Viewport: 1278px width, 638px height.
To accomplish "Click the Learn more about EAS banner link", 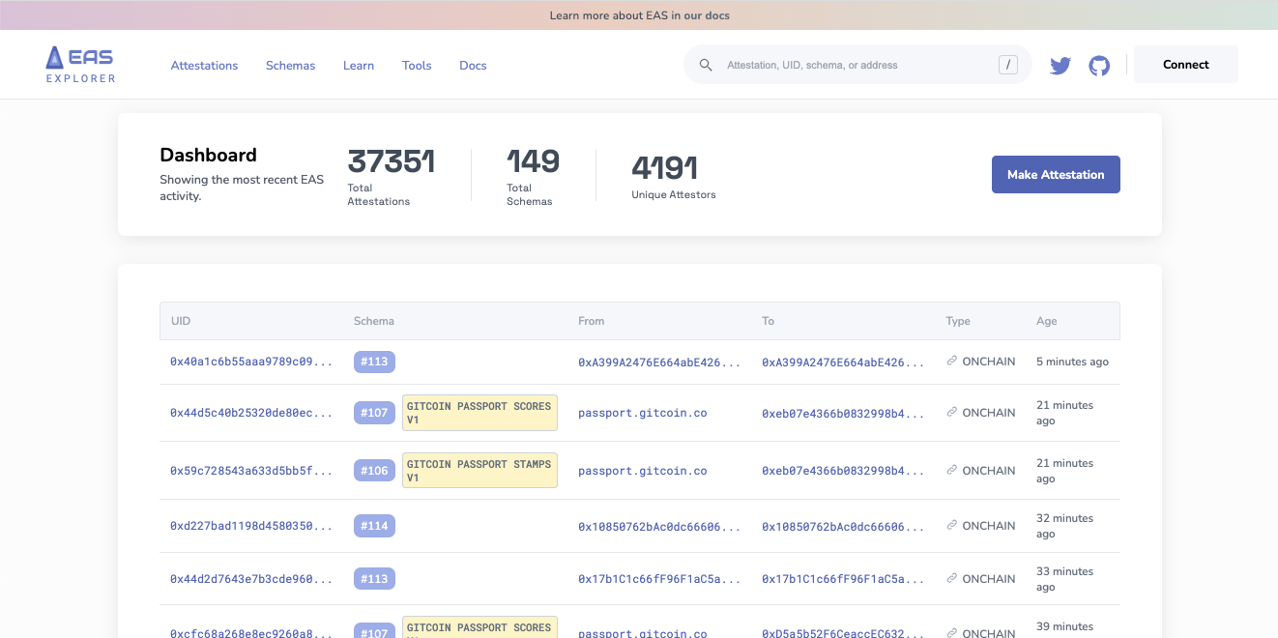I will 639,14.
